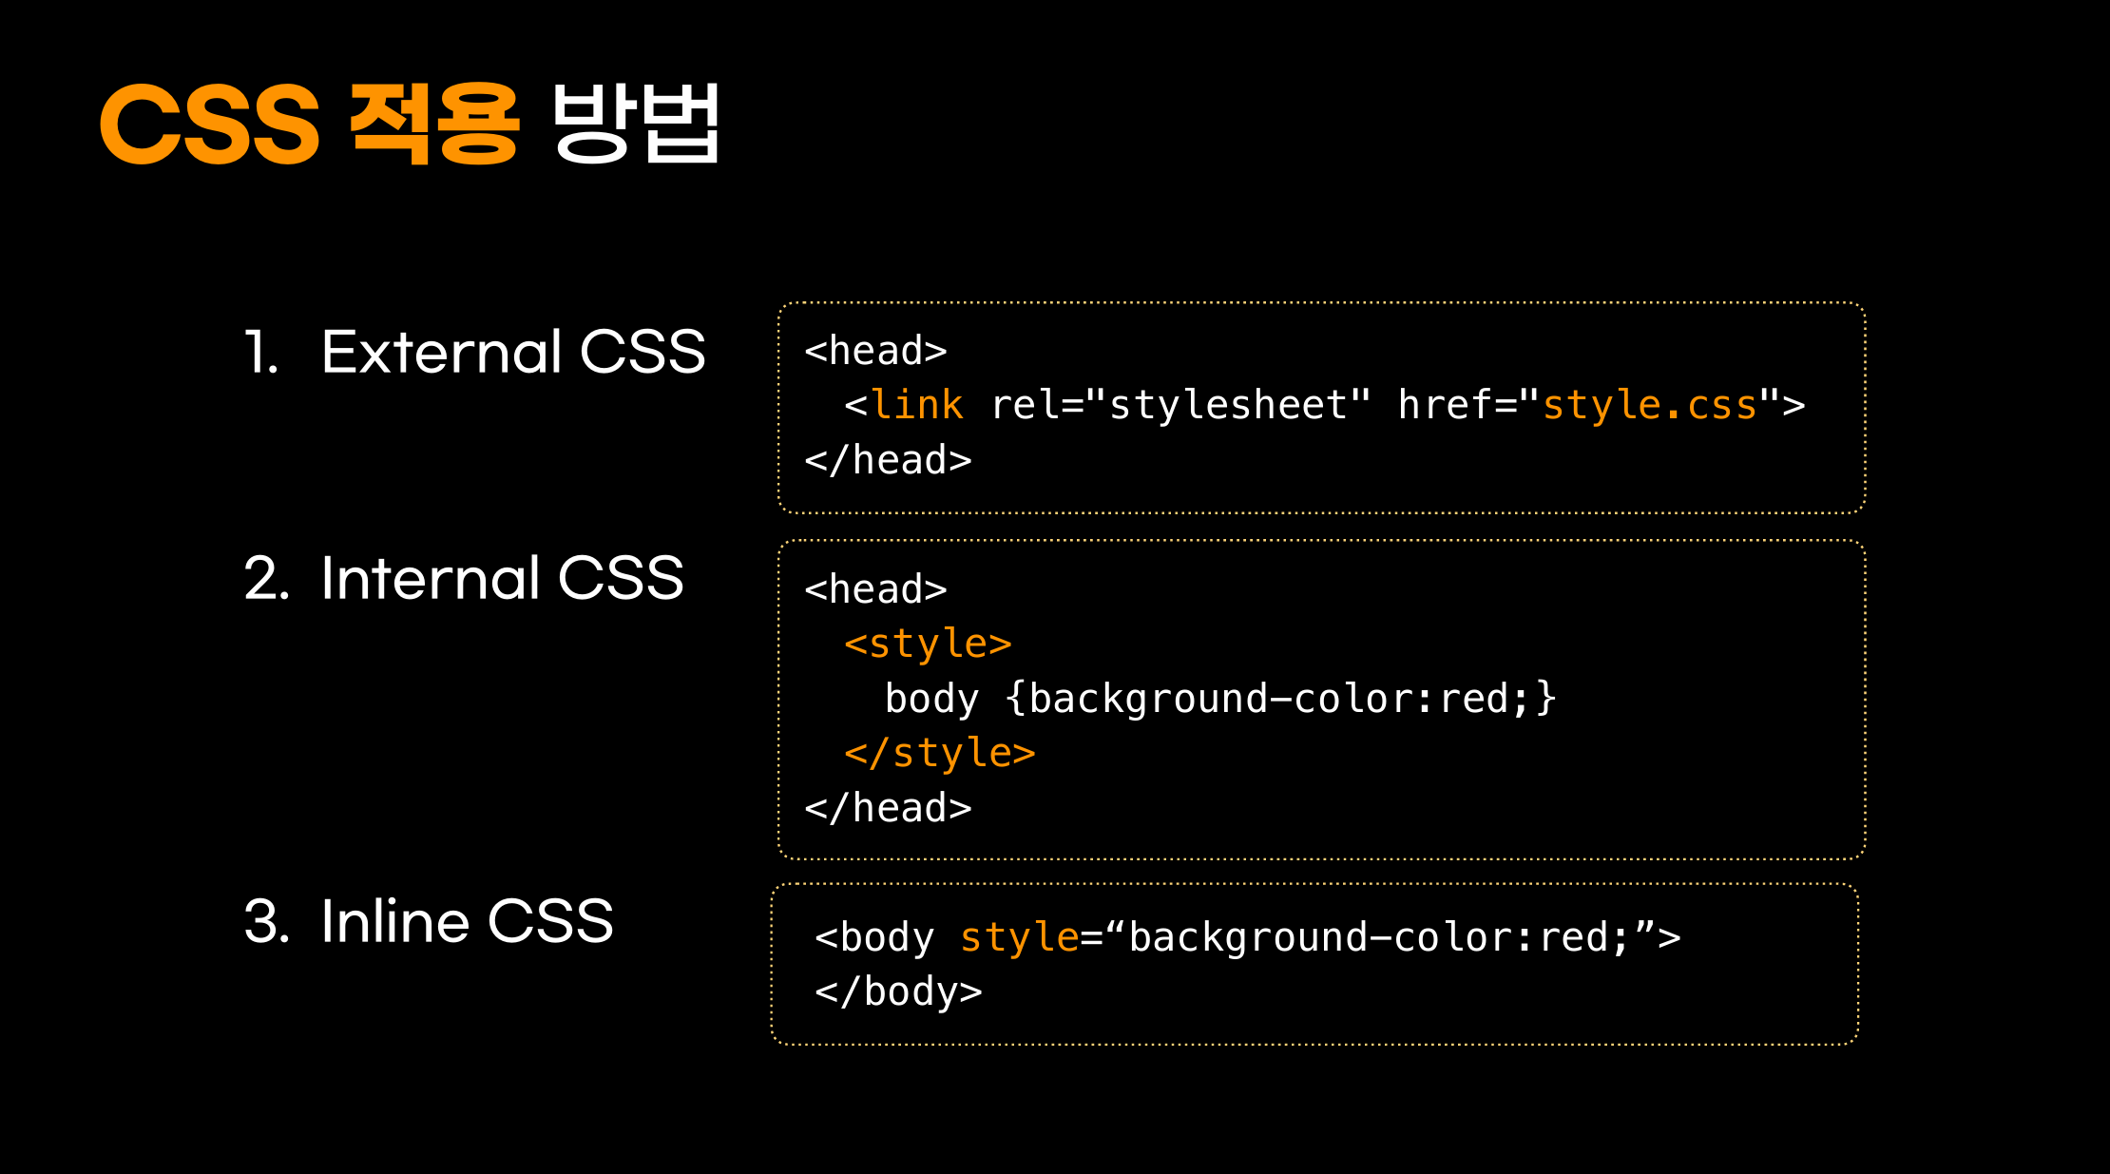Select the '3. Inline CSS' heading
This screenshot has width=2110, height=1174.
[x=429, y=921]
